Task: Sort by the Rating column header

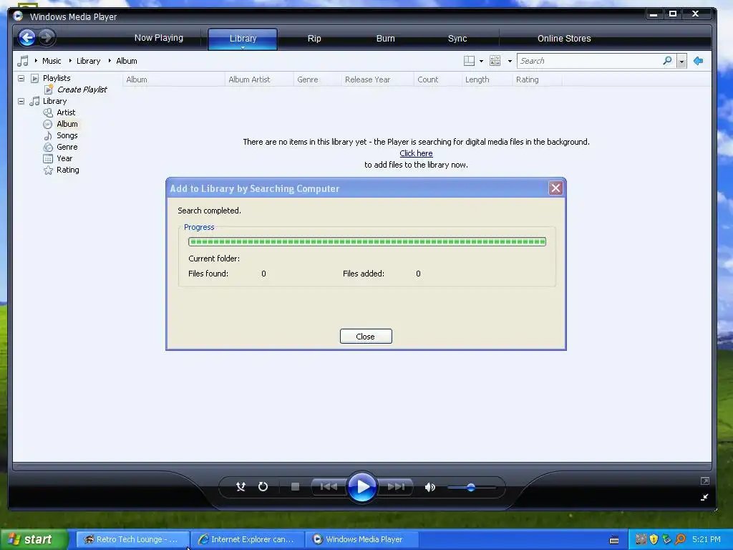Action: (x=537, y=79)
